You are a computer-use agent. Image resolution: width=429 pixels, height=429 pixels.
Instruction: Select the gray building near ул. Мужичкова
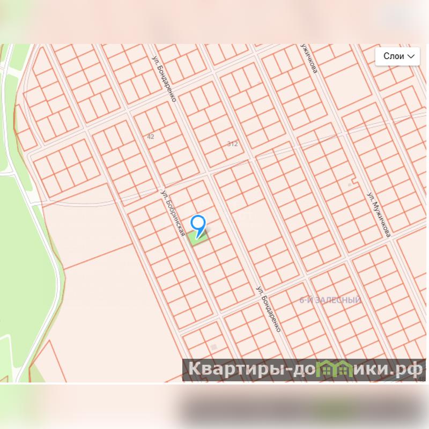[x=350, y=185]
